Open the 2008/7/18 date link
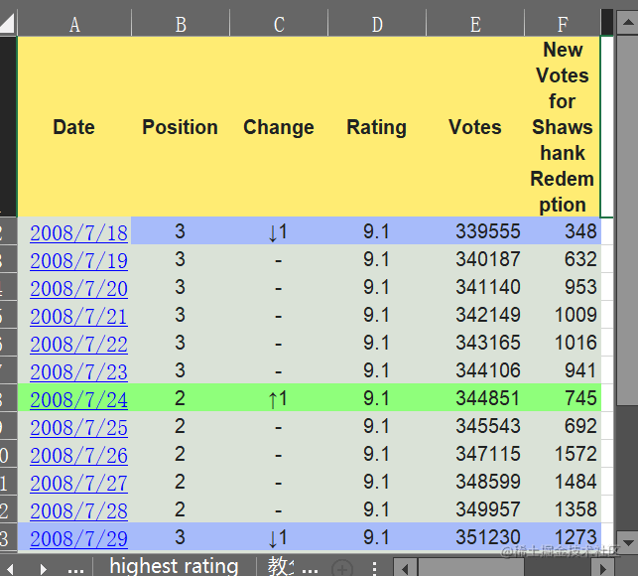This screenshot has height=576, width=638. [x=78, y=233]
